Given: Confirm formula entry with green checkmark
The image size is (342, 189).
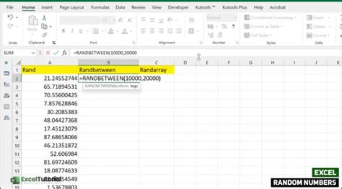Looking at the screenshot, I should (x=56, y=53).
